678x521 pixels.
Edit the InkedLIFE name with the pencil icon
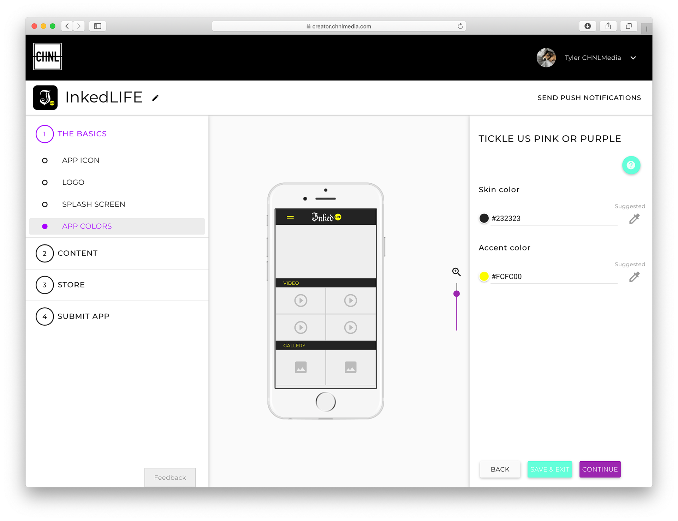pos(155,98)
